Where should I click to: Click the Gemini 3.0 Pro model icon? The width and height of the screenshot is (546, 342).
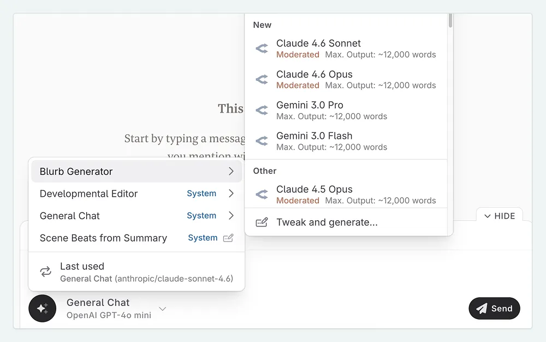[262, 110]
